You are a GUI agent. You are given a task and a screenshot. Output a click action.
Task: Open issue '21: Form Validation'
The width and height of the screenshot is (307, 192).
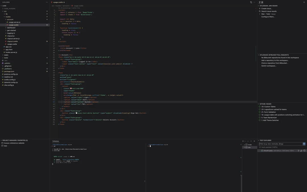[269, 111]
